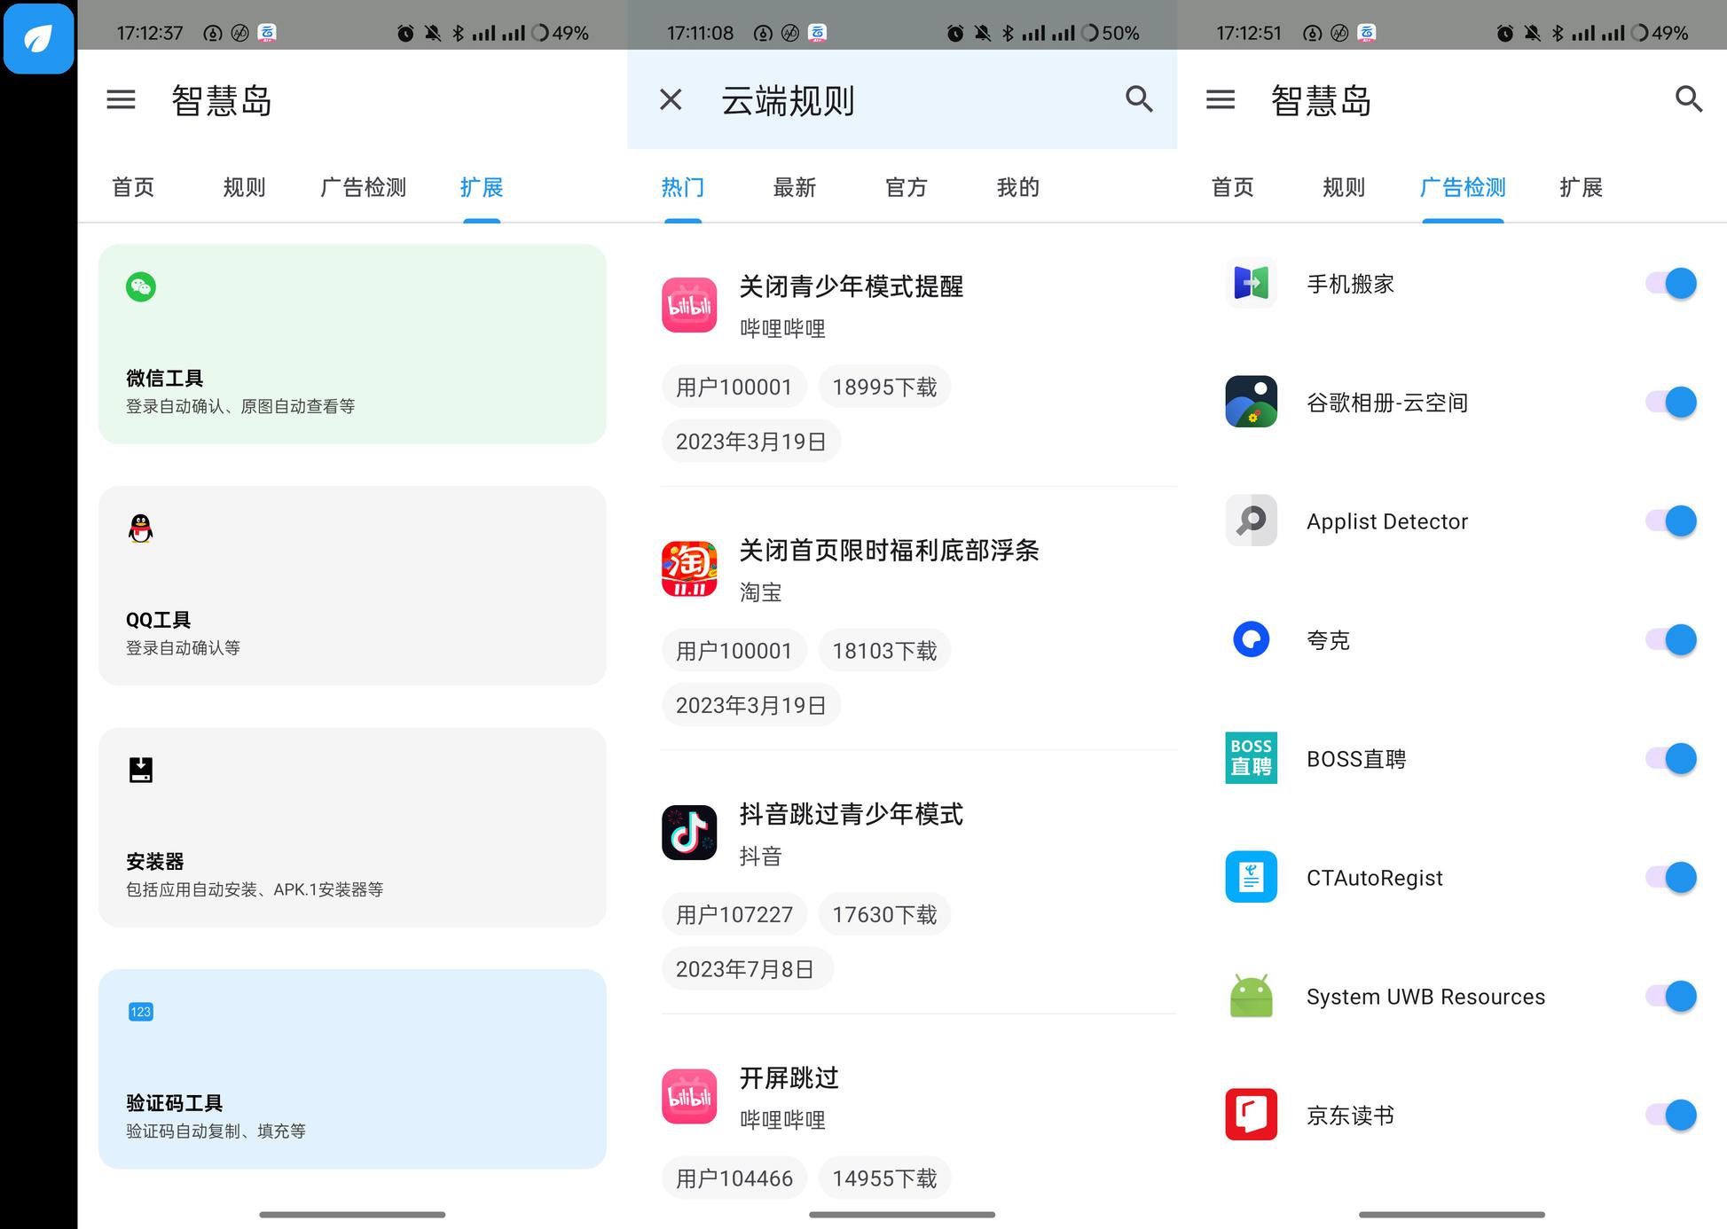Open the 官方 tab
This screenshot has width=1727, height=1229.
tap(907, 187)
